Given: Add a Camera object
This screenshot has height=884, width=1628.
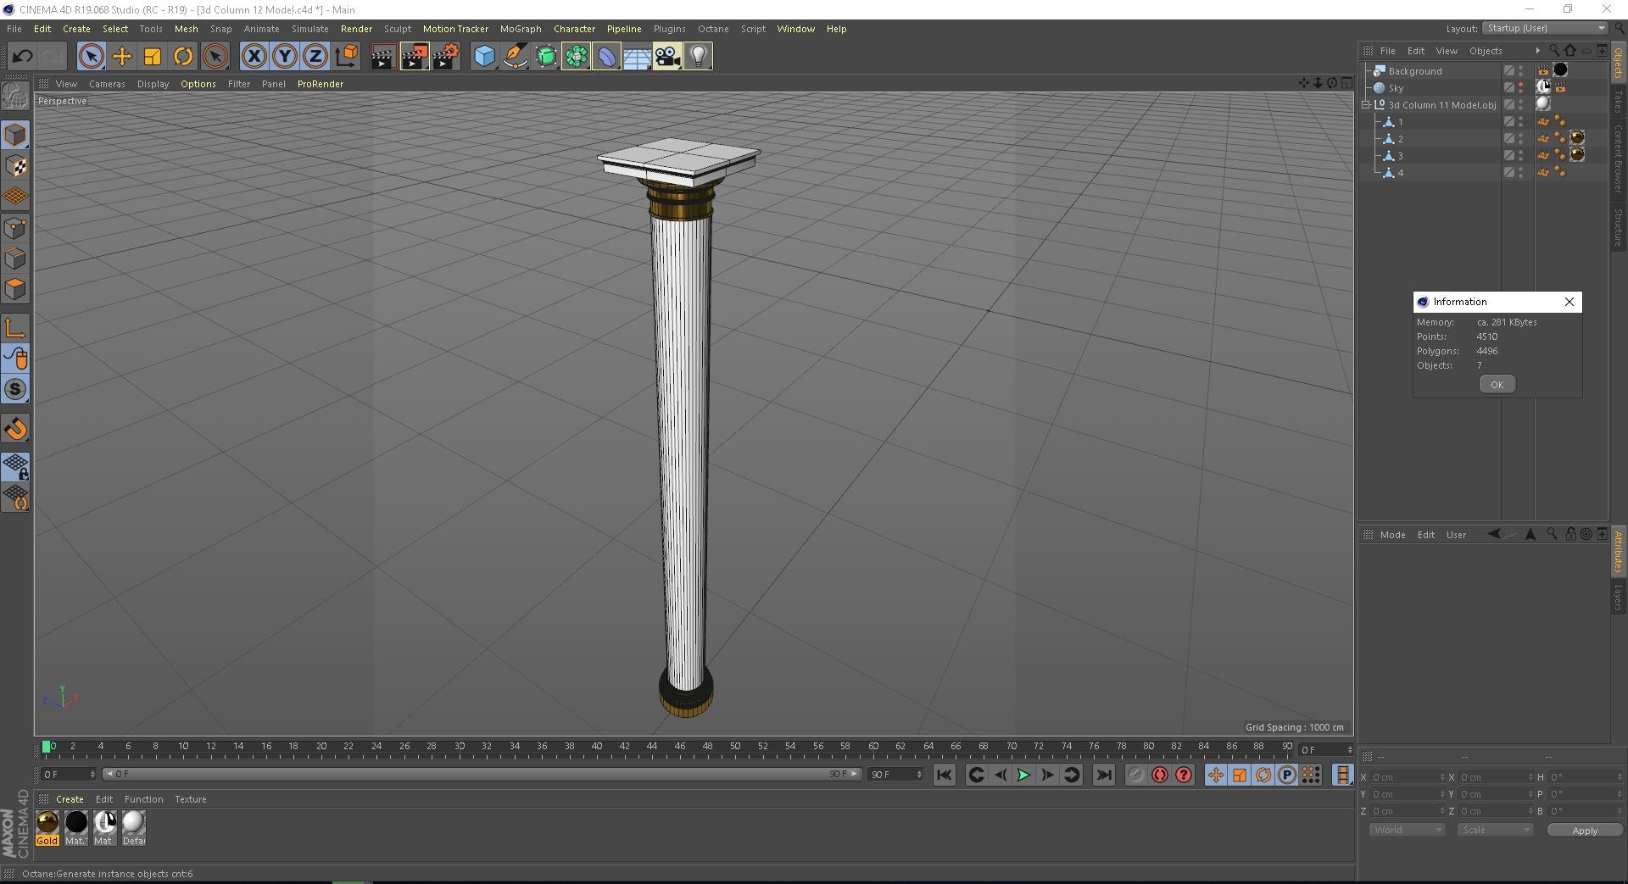Looking at the screenshot, I should coord(667,57).
